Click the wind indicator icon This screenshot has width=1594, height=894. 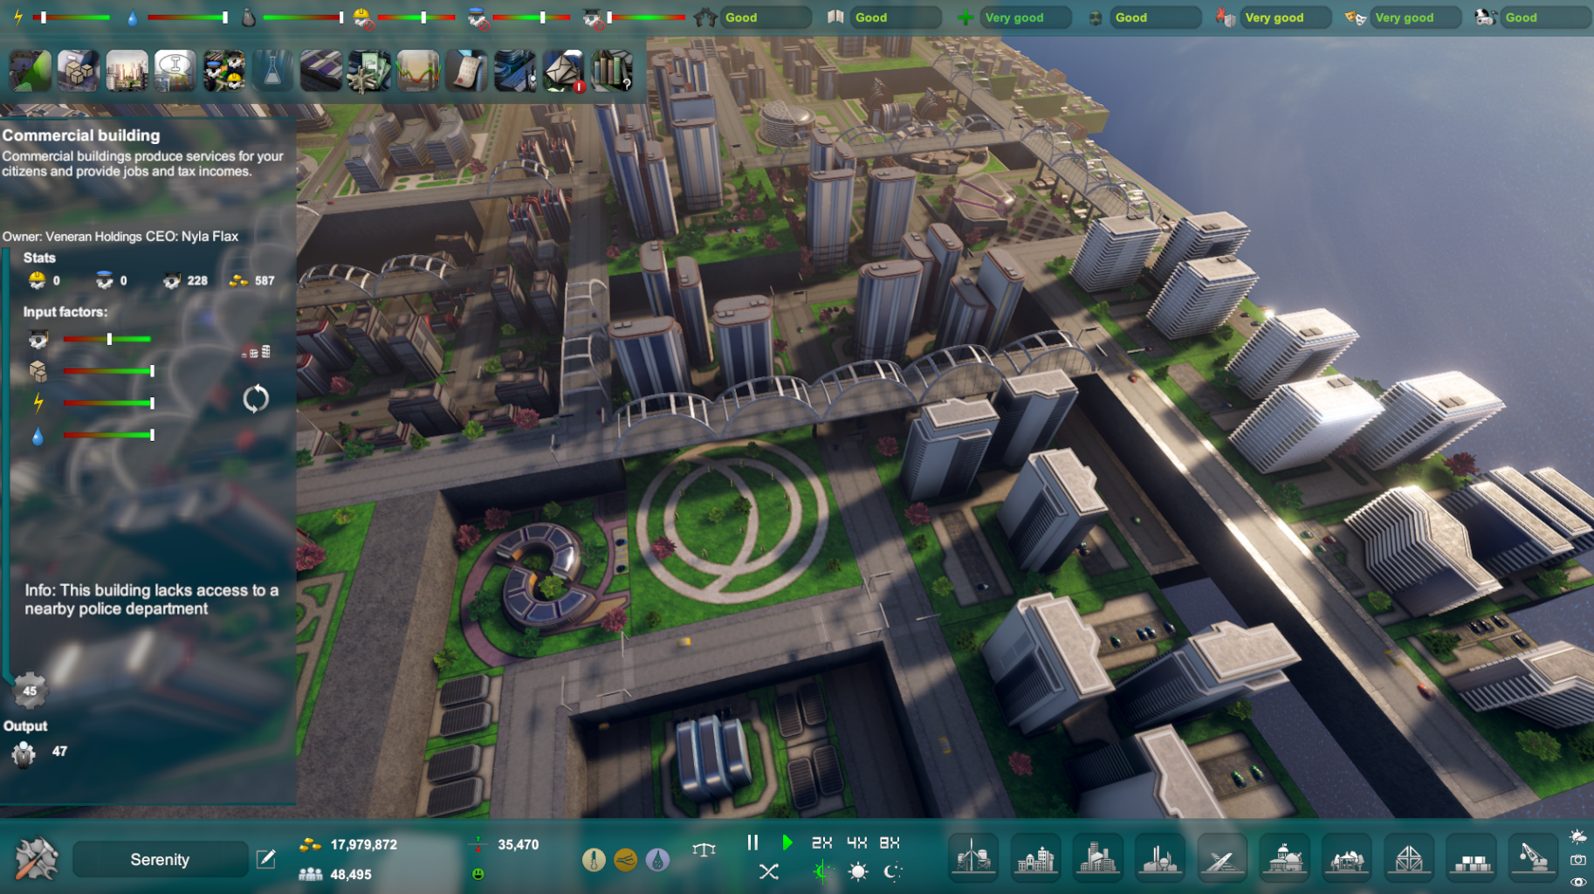(x=625, y=860)
